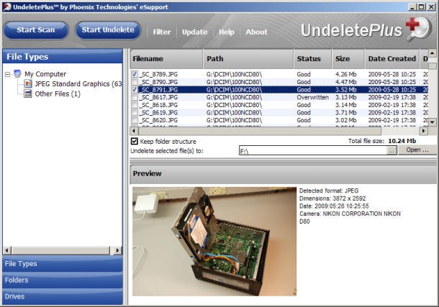This screenshot has height=307, width=439.
Task: Select Other Files (1) tree item
Action: (x=58, y=93)
